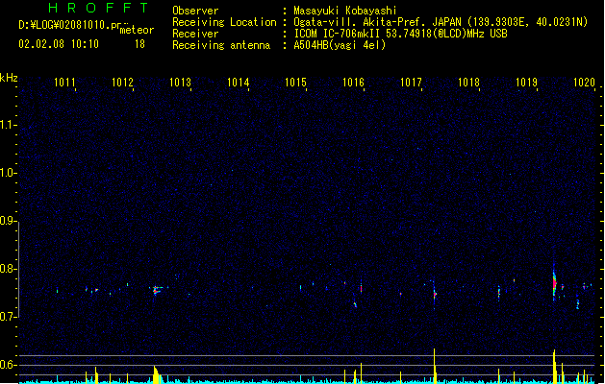The height and width of the screenshot is (384, 605).
Task: Click the date 02.02.08 10:10
Action: [59, 44]
